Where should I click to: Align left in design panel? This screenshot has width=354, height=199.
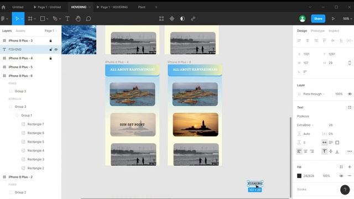(x=299, y=40)
